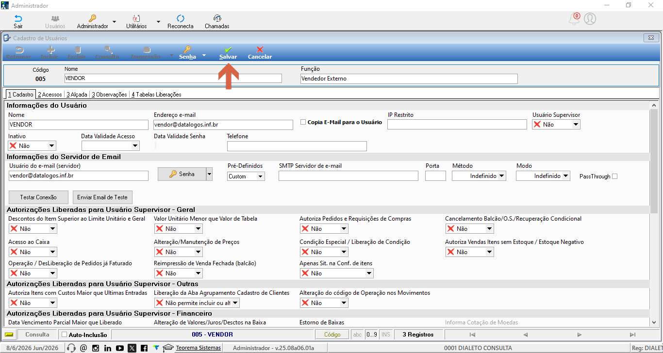This screenshot has width=663, height=353.
Task: Click the Salvar green checkmark icon
Action: [228, 49]
